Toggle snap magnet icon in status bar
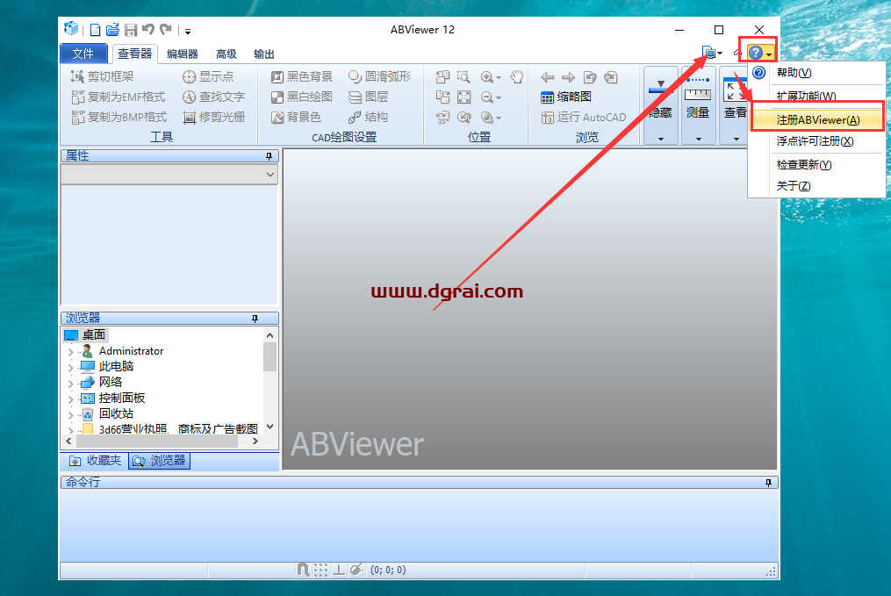The image size is (891, 596). (x=303, y=570)
